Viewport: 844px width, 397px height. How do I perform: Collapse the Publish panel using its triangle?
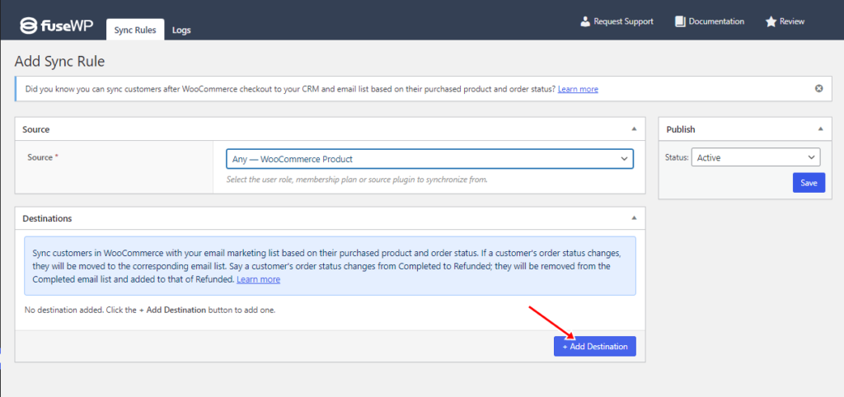[x=820, y=129]
